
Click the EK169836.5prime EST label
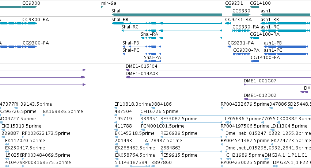pos(63,112)
